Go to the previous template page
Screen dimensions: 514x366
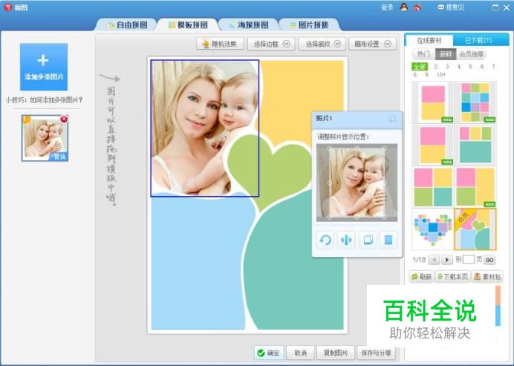[434, 260]
